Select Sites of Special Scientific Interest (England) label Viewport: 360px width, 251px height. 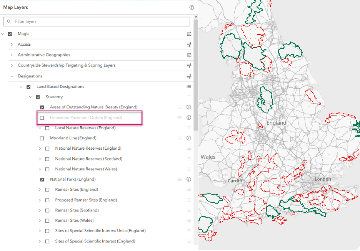click(95, 241)
